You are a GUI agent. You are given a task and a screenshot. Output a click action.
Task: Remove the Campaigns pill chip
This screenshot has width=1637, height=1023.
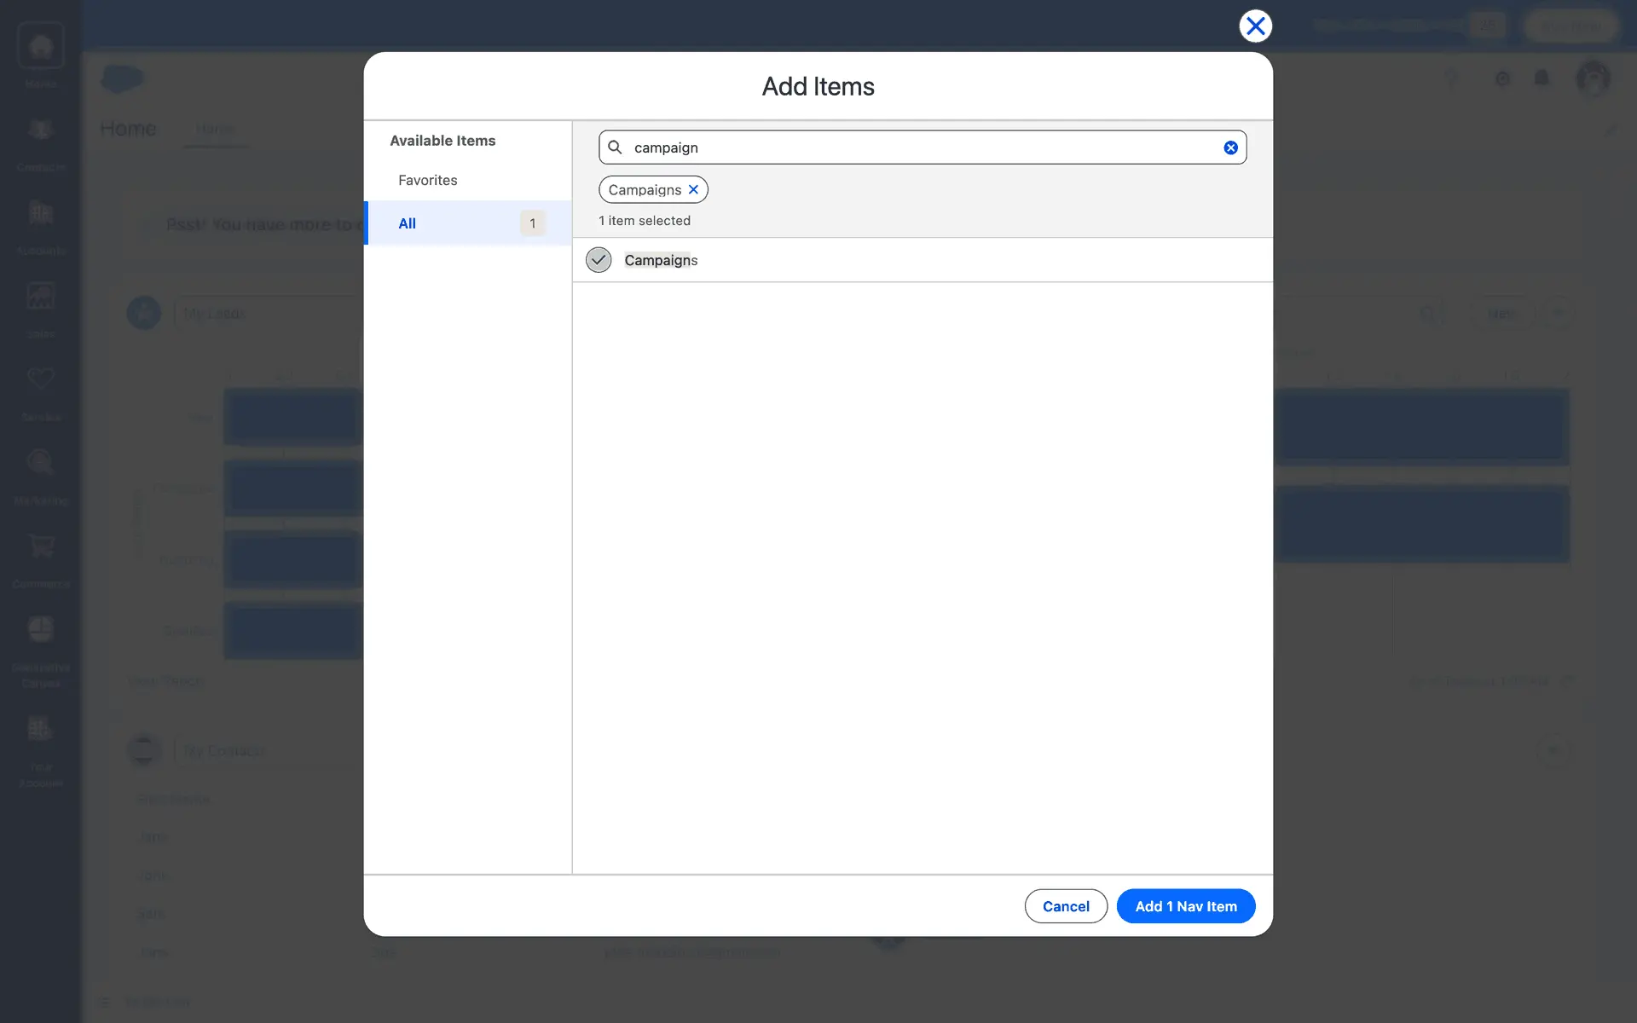pos(693,189)
